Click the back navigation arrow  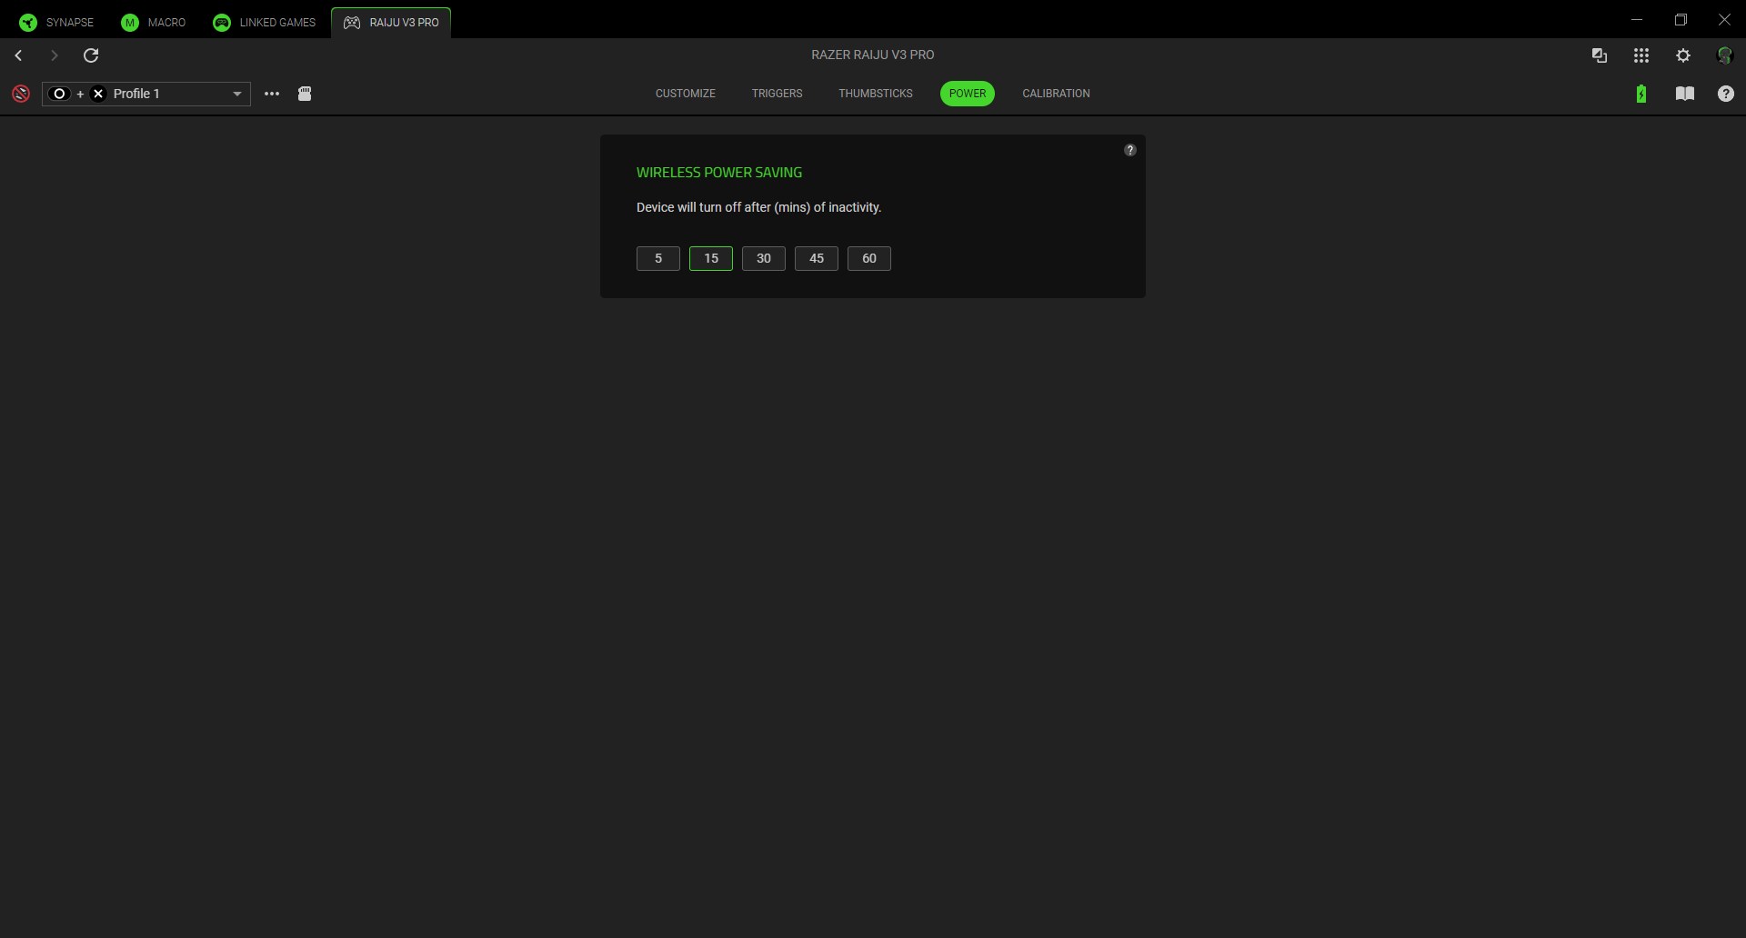click(18, 55)
